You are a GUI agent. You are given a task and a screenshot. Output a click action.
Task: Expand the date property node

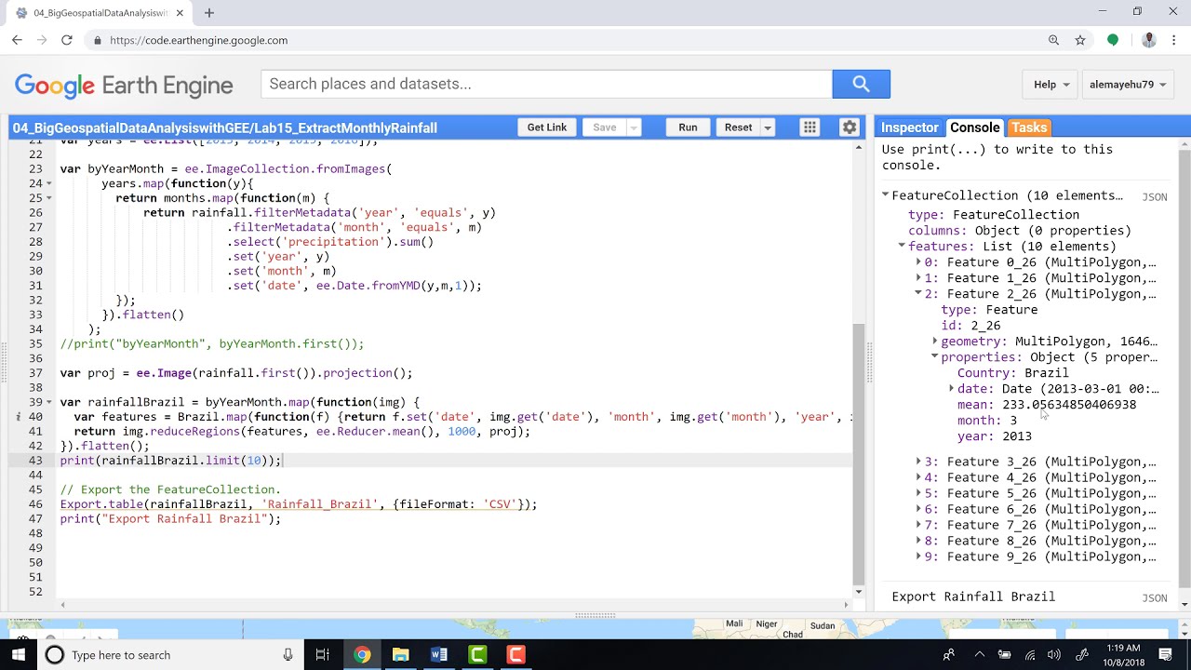pyautogui.click(x=951, y=388)
